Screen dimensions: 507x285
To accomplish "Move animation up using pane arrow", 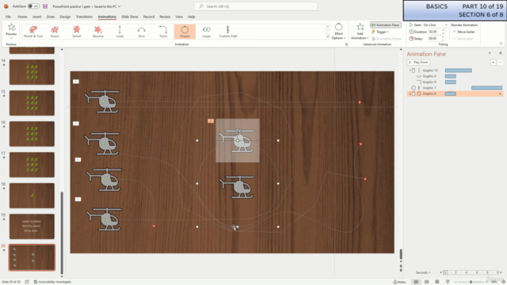I will [493, 62].
